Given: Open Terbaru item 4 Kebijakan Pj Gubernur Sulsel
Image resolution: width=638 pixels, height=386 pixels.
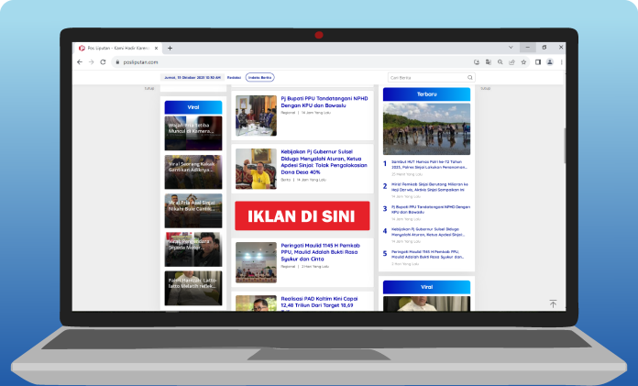Looking at the screenshot, I should pyautogui.click(x=428, y=232).
